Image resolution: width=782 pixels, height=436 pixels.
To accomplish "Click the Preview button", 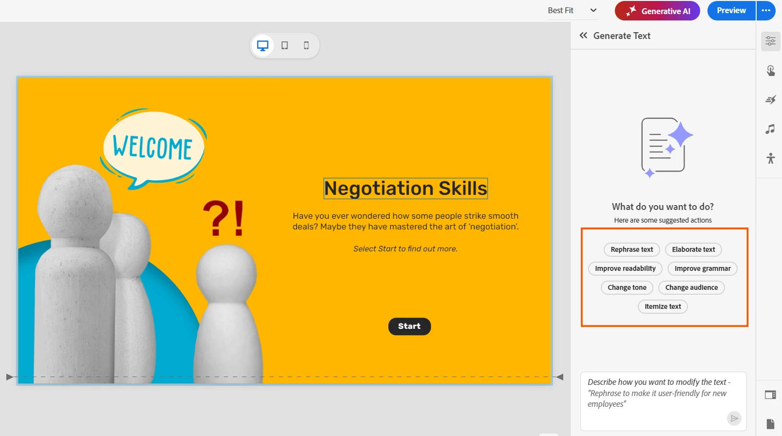I will pos(731,11).
